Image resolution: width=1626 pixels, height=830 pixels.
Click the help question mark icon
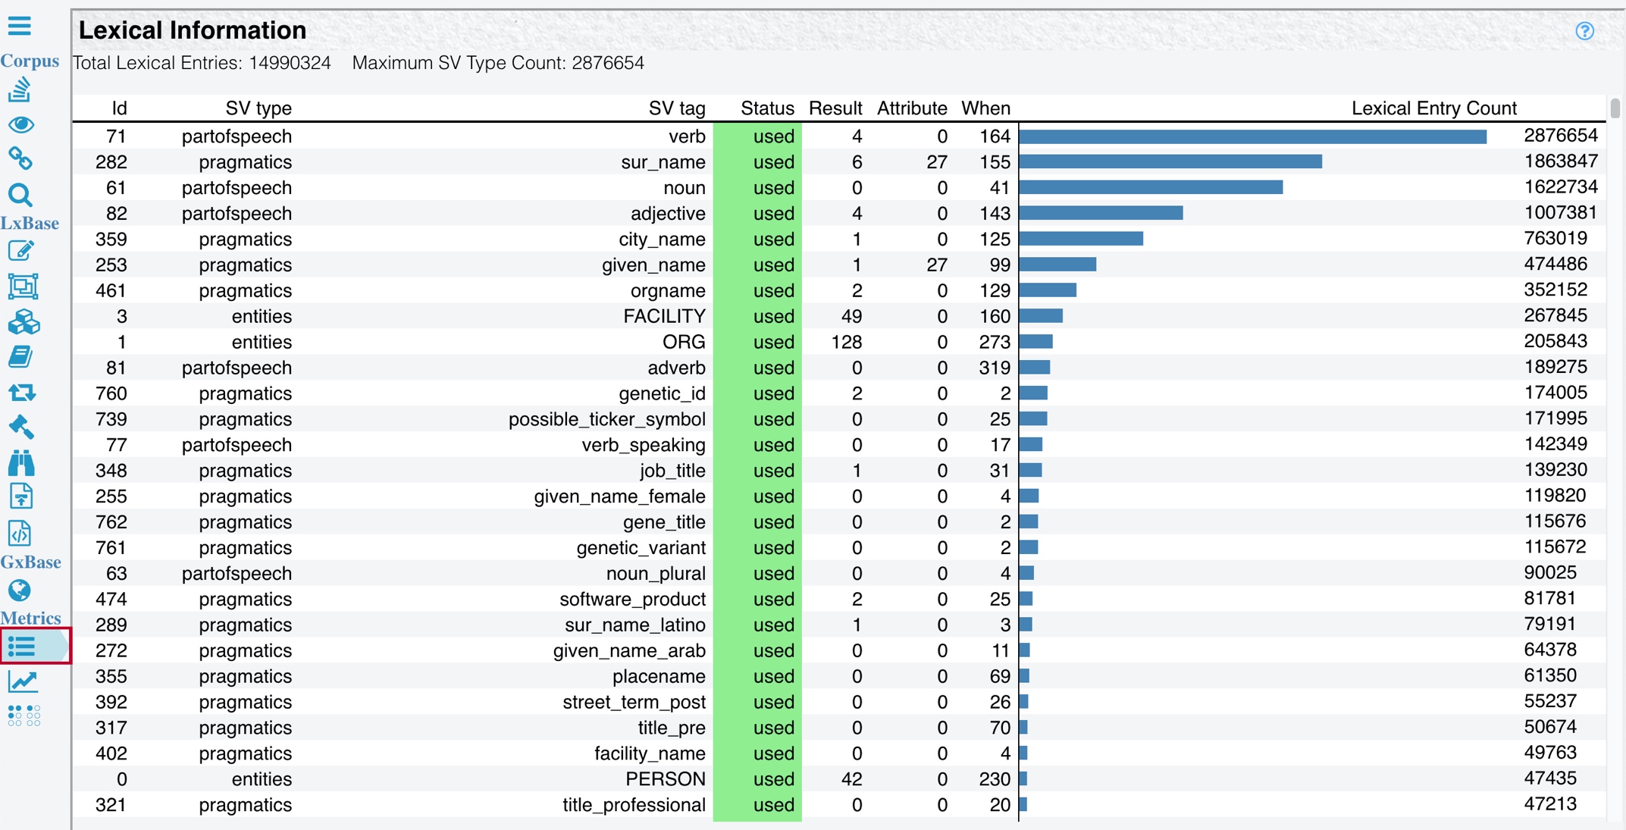point(1584,31)
